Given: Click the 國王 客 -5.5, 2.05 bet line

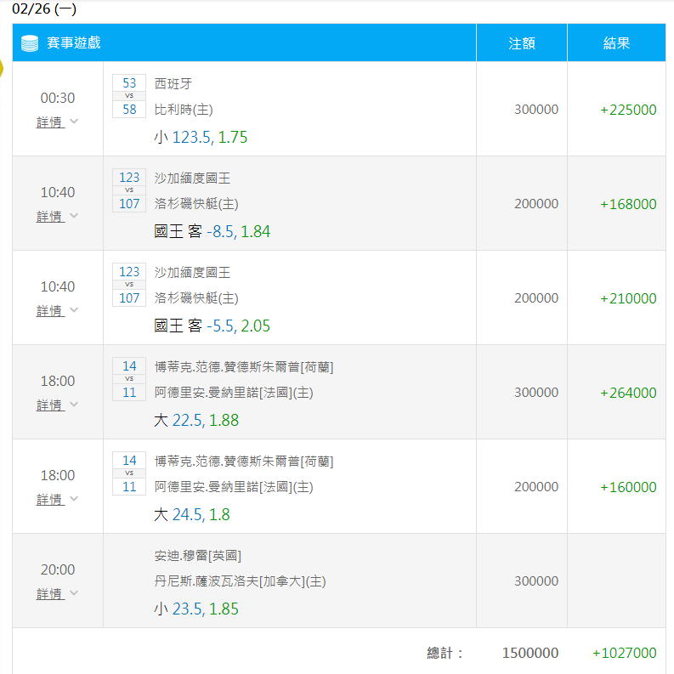Looking at the screenshot, I should pyautogui.click(x=212, y=326).
